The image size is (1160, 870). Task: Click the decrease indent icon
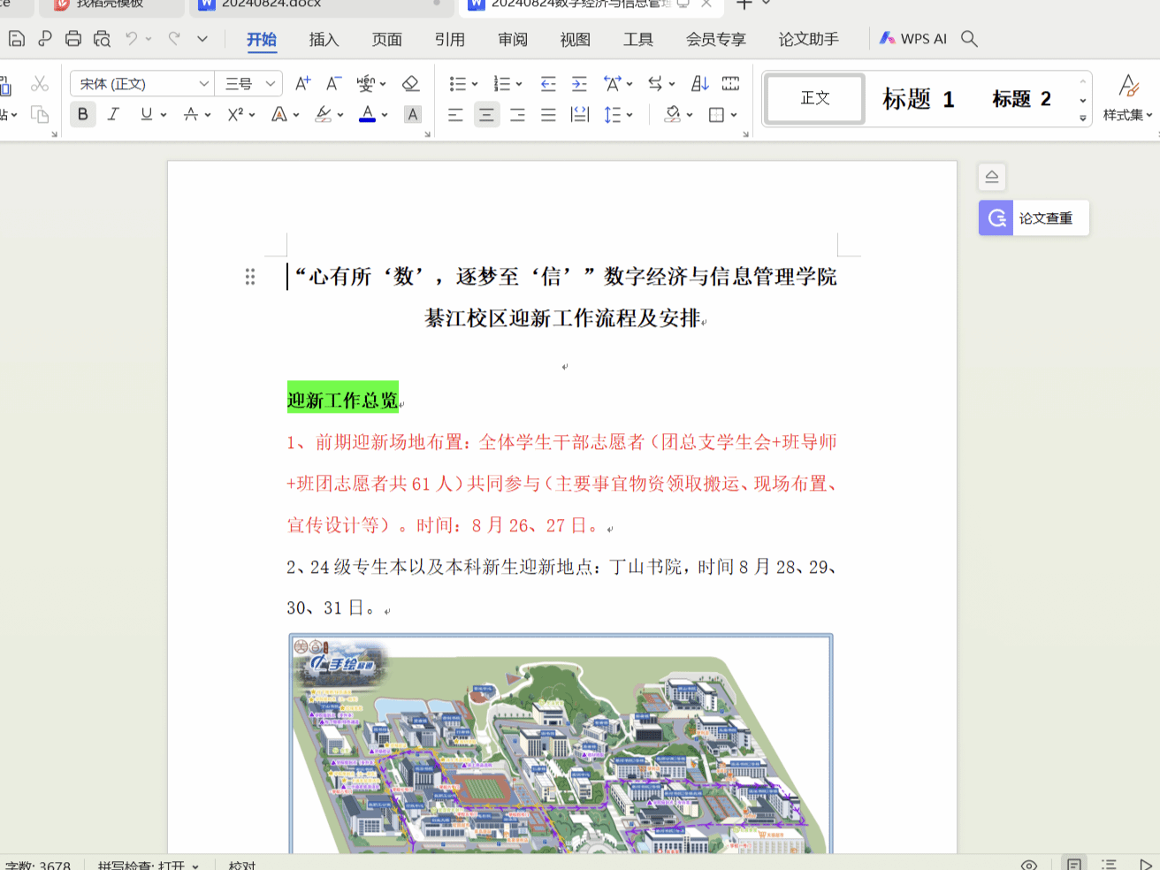(x=548, y=84)
